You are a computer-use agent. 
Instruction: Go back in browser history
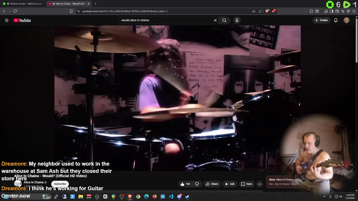[4, 11]
